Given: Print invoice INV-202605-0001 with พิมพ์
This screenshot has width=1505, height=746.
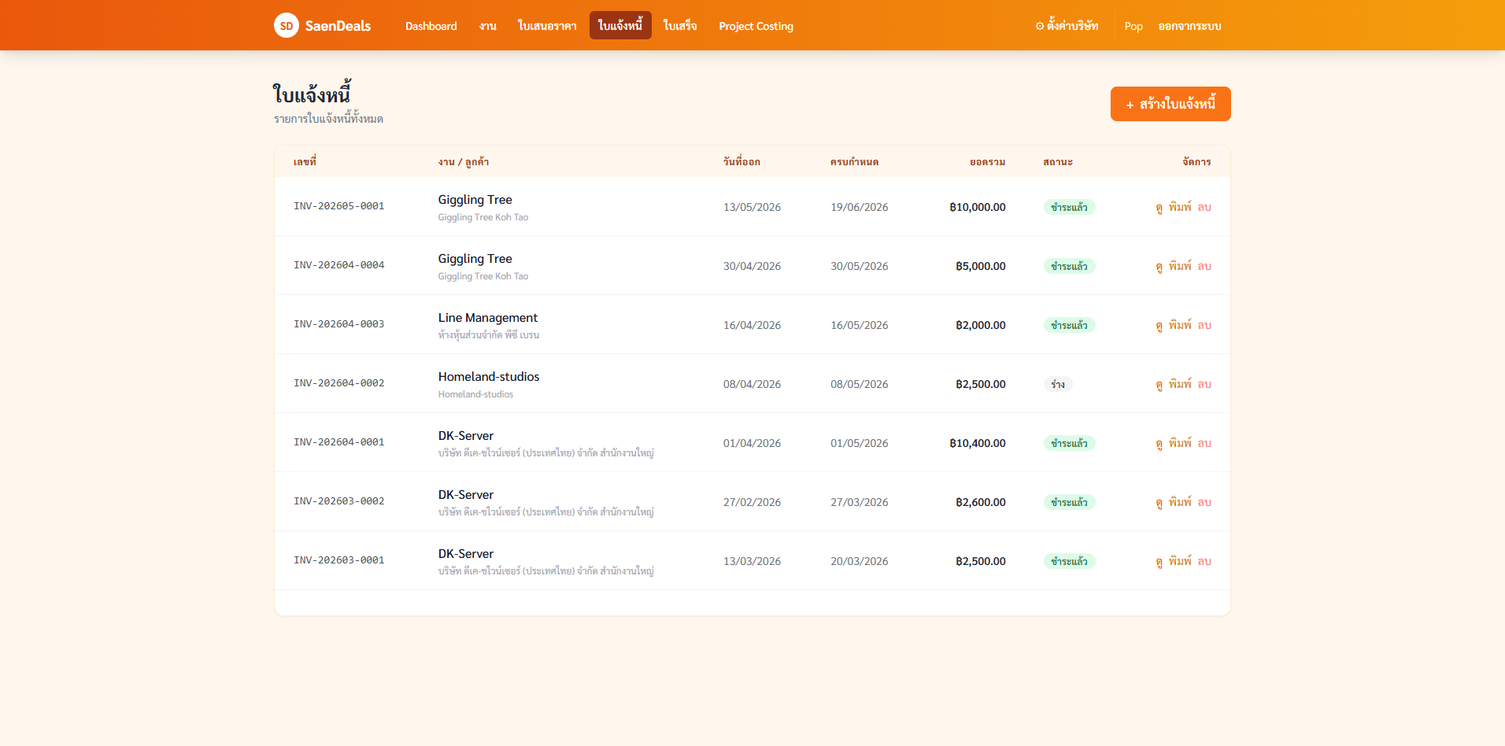Looking at the screenshot, I should pyautogui.click(x=1180, y=207).
